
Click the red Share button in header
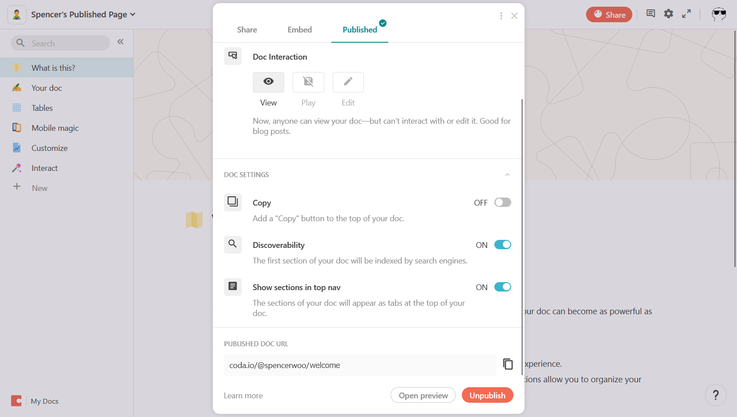click(609, 15)
